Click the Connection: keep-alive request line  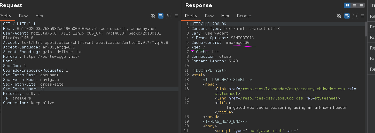(29, 103)
